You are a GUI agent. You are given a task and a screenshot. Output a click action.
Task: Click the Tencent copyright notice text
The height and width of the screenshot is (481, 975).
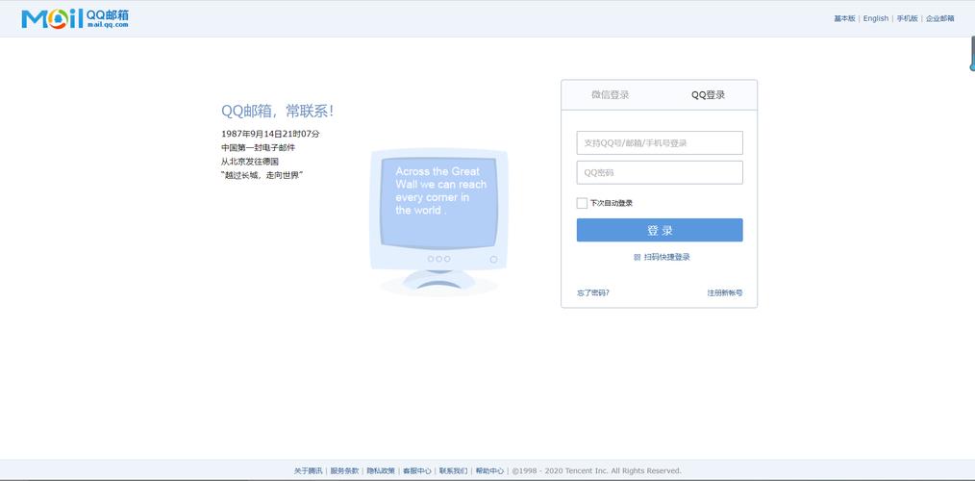tap(596, 471)
